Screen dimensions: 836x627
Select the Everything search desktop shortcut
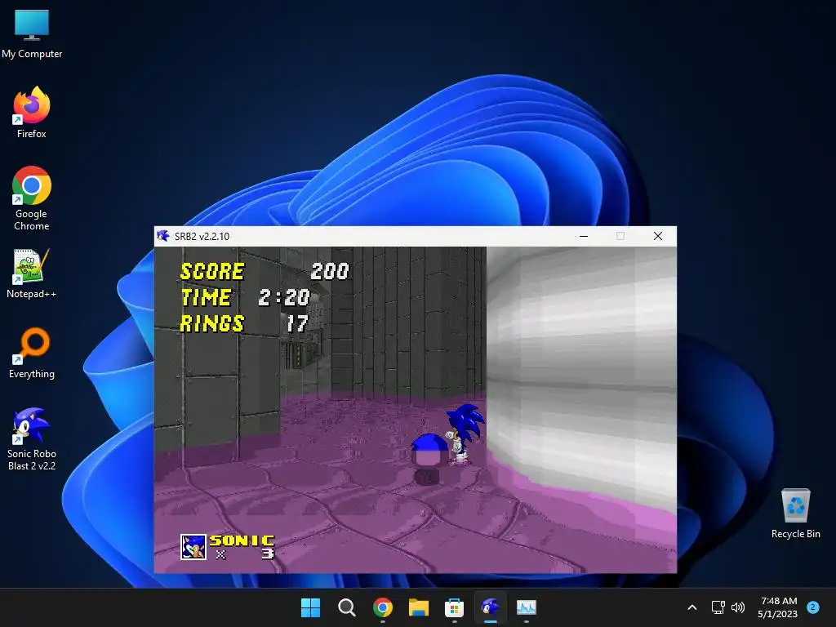(32, 353)
